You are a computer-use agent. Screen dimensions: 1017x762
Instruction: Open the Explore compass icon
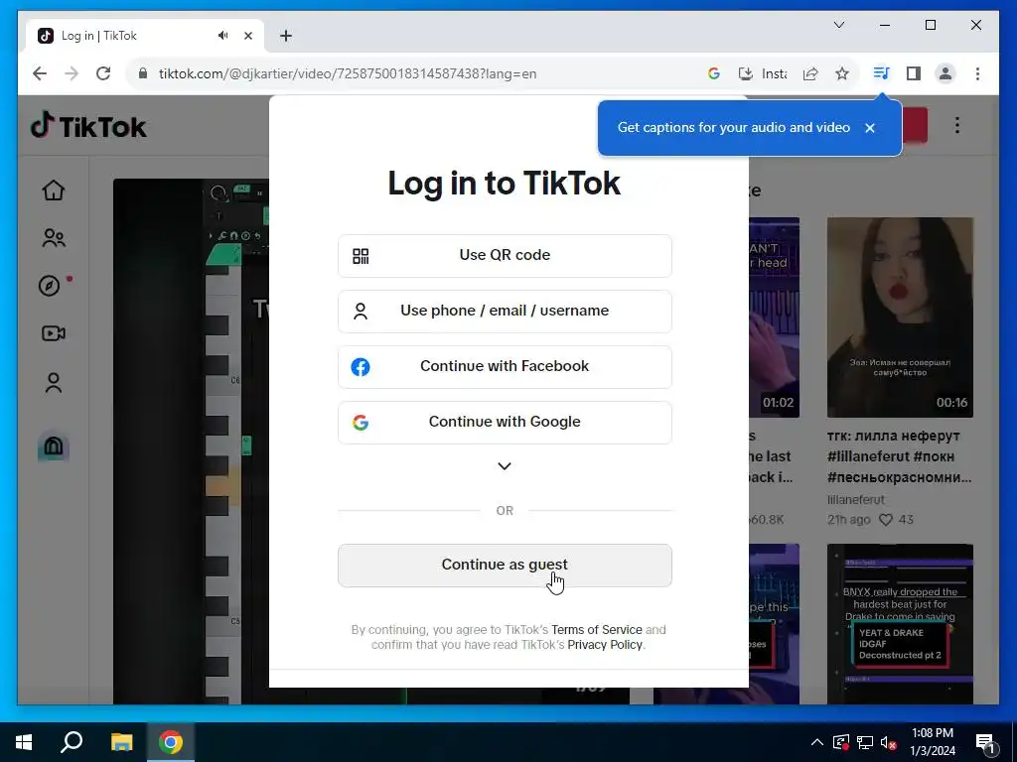point(50,286)
